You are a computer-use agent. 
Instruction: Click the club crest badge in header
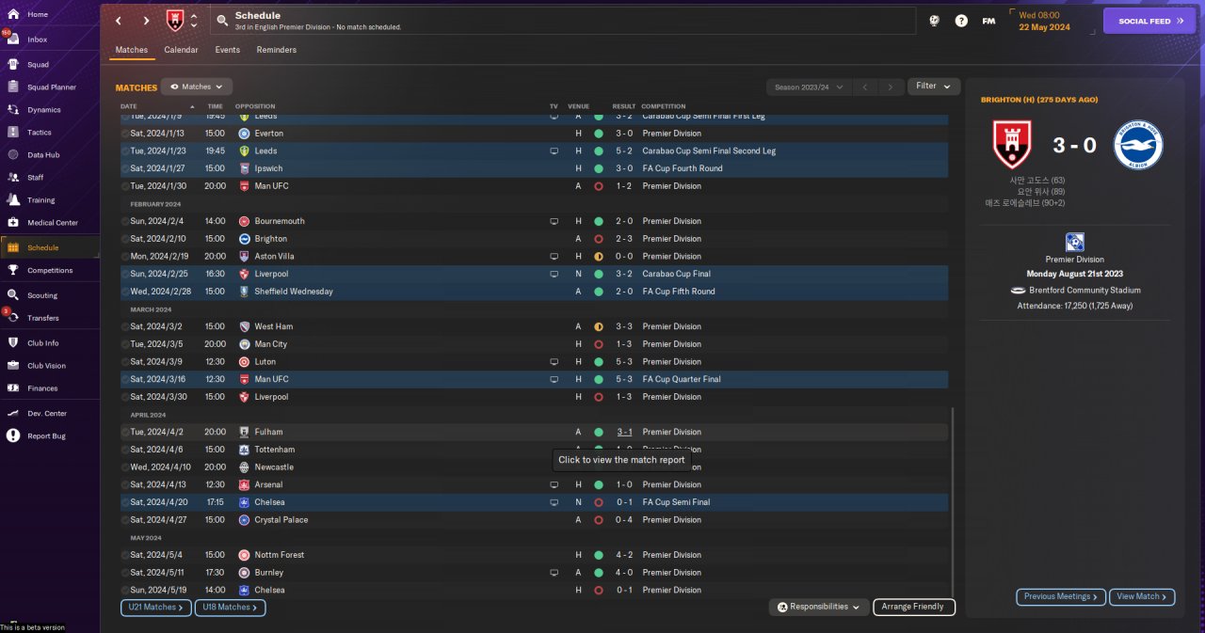175,20
